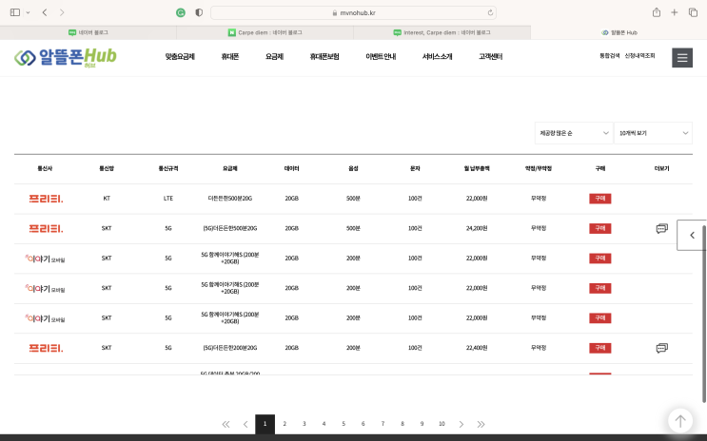Click the 데이터 column header
Screen dimensions: 707x441
tap(292, 168)
